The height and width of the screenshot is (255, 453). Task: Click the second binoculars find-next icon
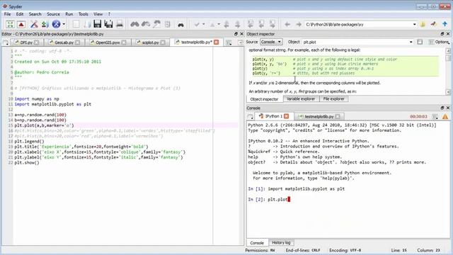tap(146, 24)
